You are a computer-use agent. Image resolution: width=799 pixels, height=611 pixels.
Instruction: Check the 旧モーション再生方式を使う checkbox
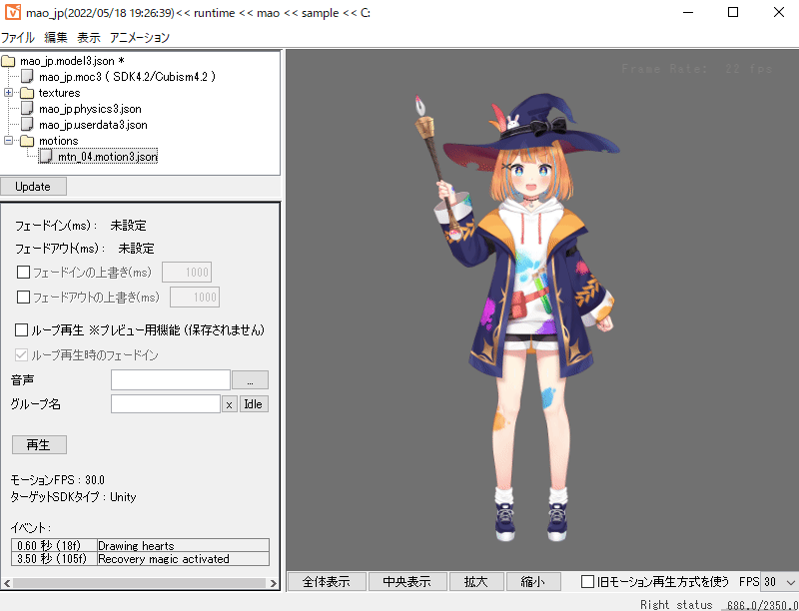pyautogui.click(x=588, y=581)
